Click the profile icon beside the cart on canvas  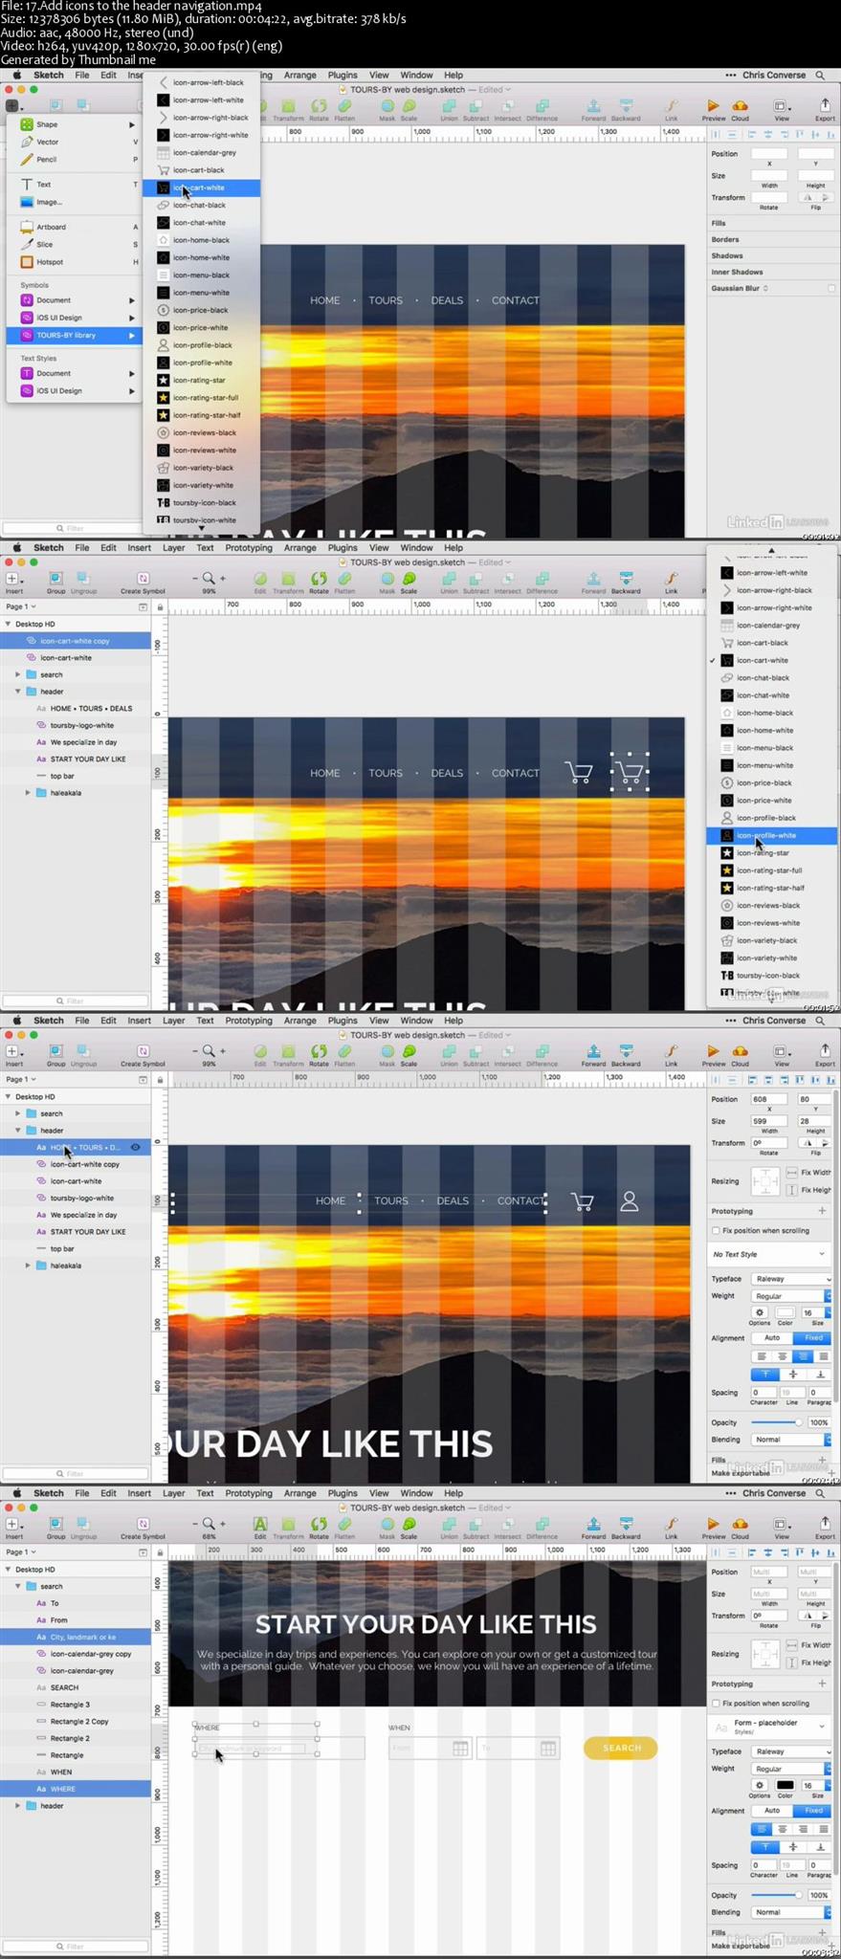click(x=629, y=1200)
